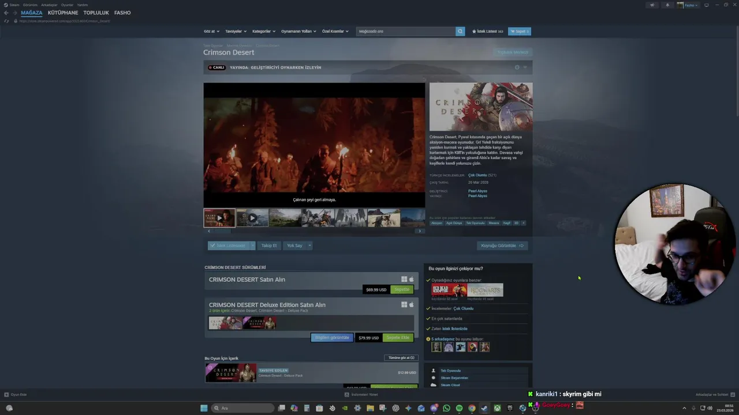The height and width of the screenshot is (415, 739).
Task: Open Özel Kısımlar dropdown menu
Action: click(x=335, y=31)
